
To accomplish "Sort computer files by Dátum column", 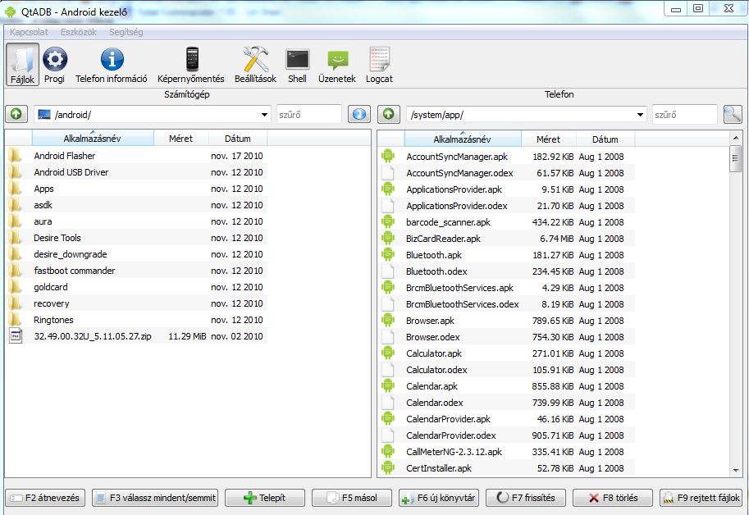I will pyautogui.click(x=238, y=139).
